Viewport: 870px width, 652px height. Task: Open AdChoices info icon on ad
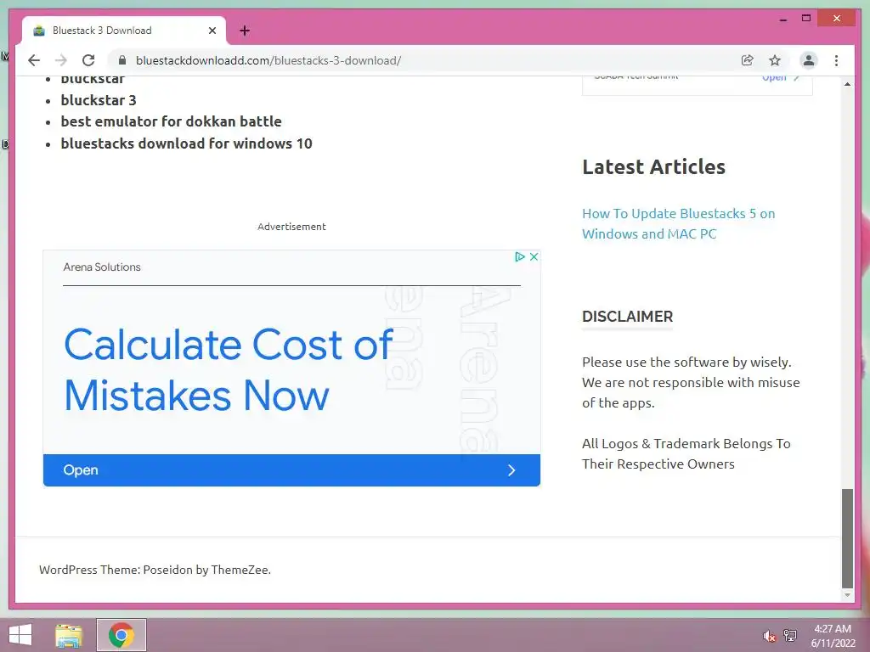(520, 256)
